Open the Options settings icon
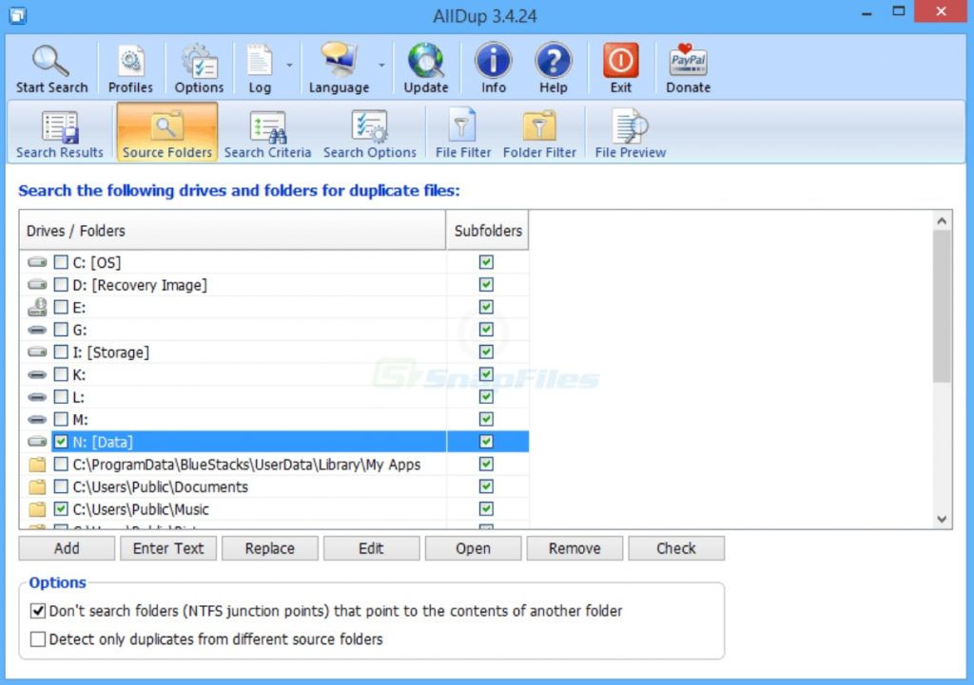 [x=199, y=62]
